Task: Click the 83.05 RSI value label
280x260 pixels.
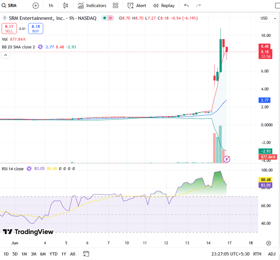Action: pos(265,185)
